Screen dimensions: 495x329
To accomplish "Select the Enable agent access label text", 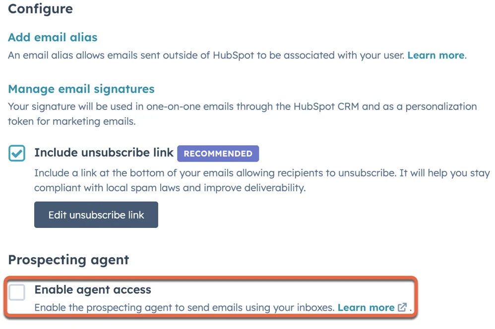I will click(92, 290).
